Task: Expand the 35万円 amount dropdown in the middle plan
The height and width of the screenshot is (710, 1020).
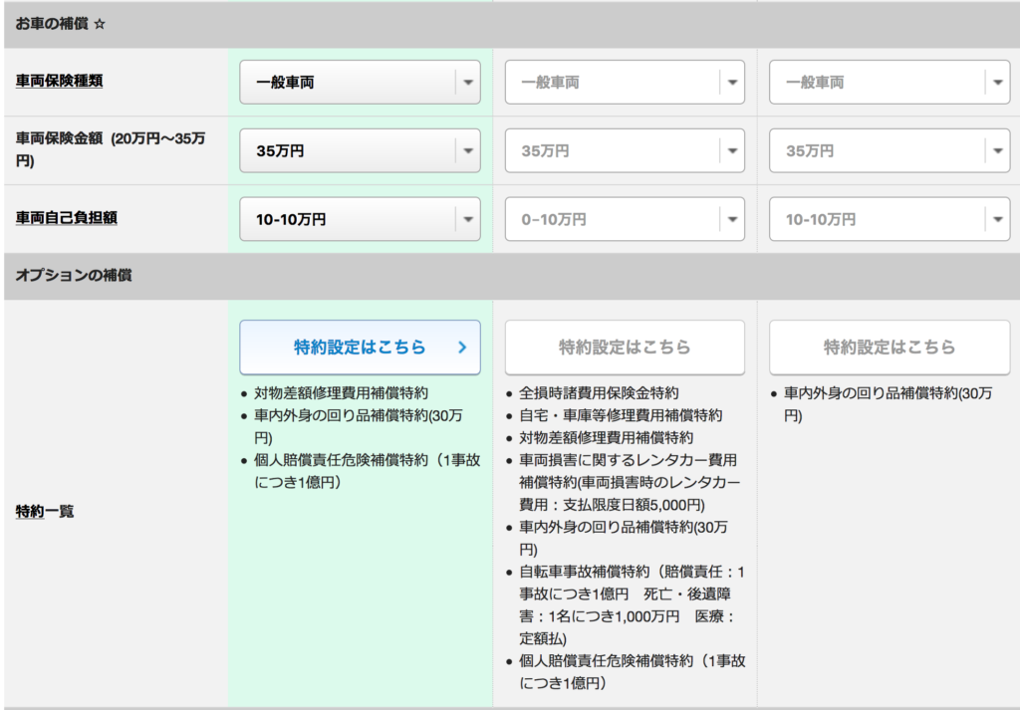Action: (x=625, y=151)
